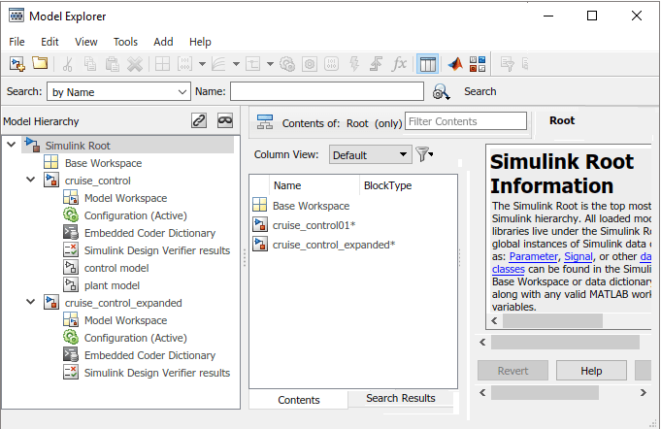Click the New Model toolbar icon
The image size is (661, 429).
pos(17,64)
